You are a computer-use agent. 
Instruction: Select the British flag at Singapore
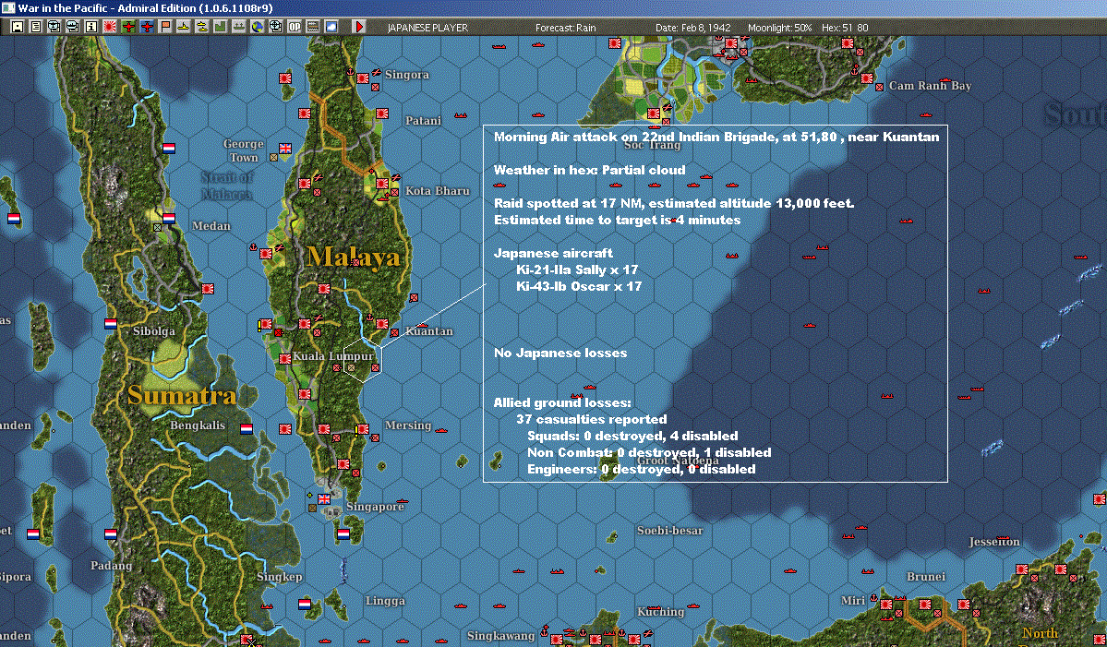click(x=324, y=498)
